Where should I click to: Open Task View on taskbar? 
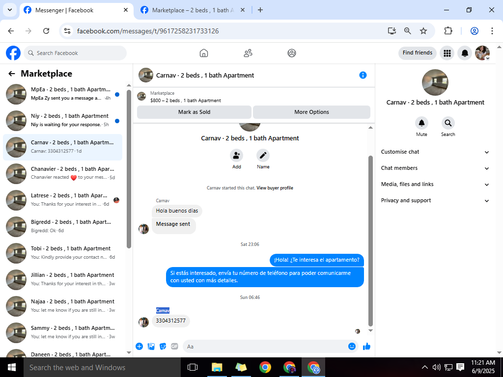click(193, 367)
